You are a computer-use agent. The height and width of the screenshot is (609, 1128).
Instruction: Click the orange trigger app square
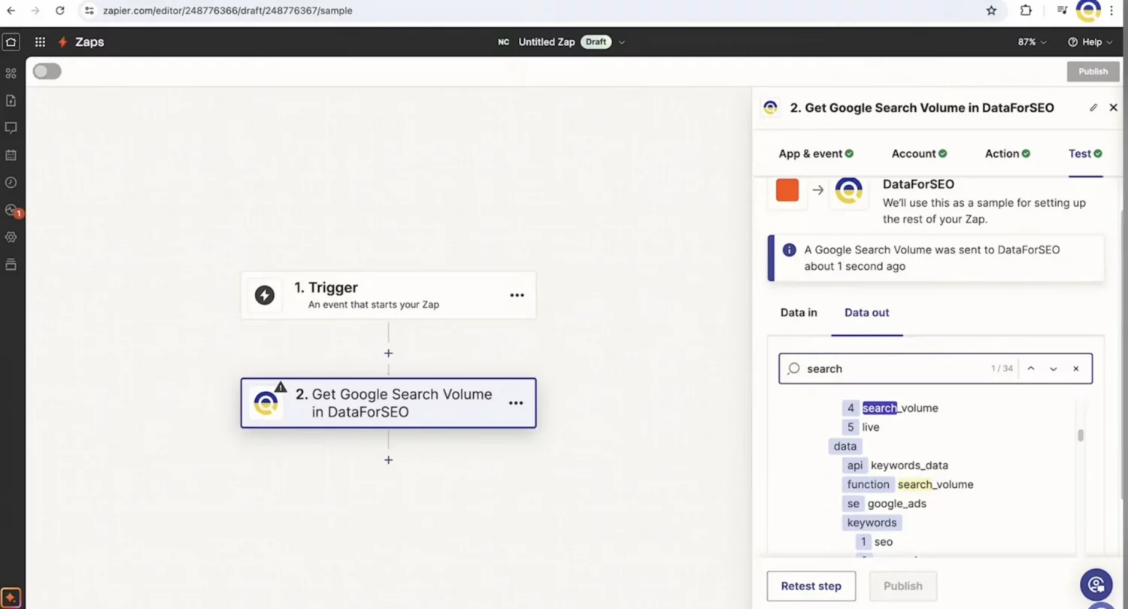coord(787,190)
